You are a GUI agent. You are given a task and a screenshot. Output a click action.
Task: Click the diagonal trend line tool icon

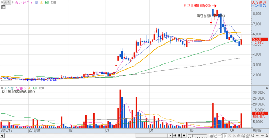238,135
